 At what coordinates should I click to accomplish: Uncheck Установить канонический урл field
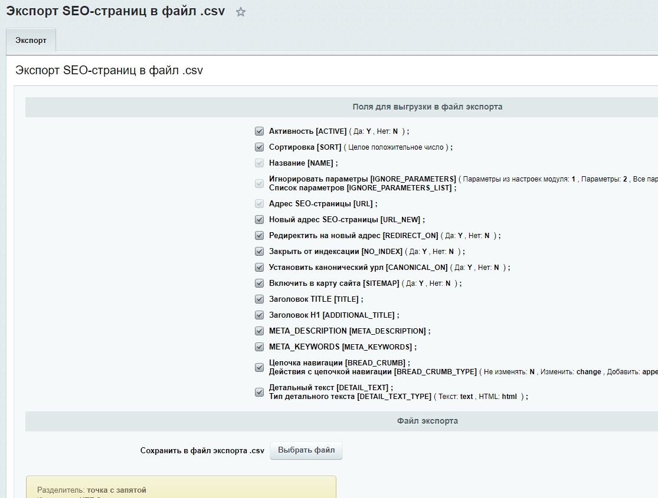tap(259, 266)
